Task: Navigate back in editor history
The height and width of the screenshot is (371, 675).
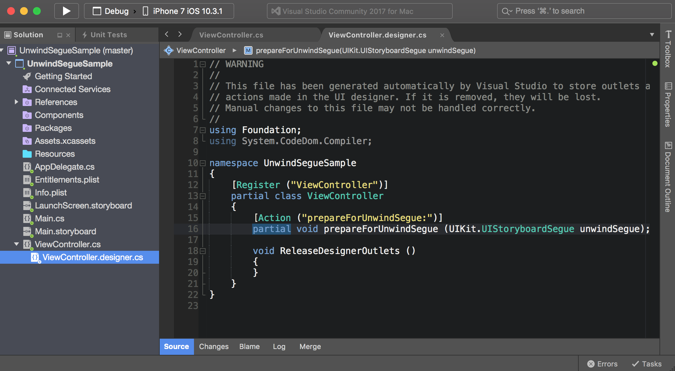Action: click(167, 34)
